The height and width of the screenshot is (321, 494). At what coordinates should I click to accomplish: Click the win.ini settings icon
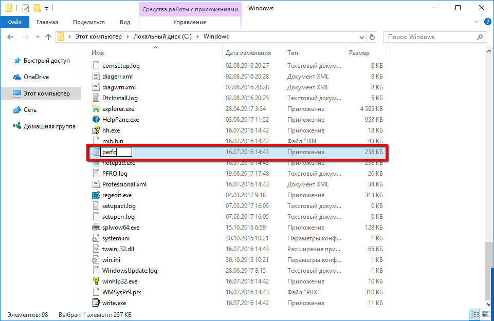point(95,260)
